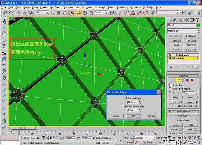The image size is (202, 145).
Task: Click Apply in Extrude Edges dialog
Action: click(116, 116)
